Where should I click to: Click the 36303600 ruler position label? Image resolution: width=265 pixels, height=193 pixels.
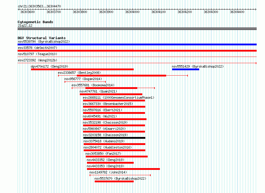[28, 12]
